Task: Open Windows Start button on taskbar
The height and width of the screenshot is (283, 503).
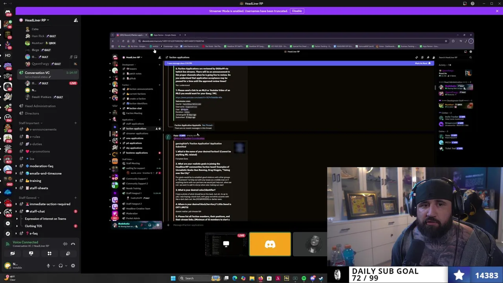Action: point(173,278)
